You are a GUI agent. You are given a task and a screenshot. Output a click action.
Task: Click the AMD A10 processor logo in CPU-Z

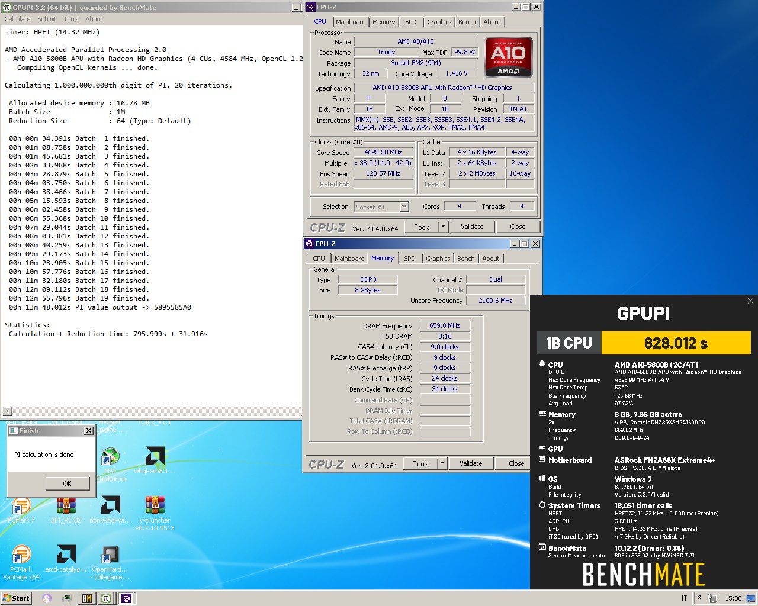tap(509, 57)
